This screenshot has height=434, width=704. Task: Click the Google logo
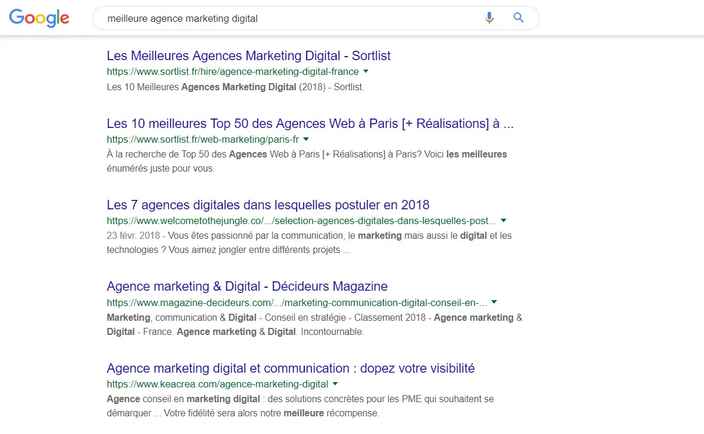[x=39, y=18]
